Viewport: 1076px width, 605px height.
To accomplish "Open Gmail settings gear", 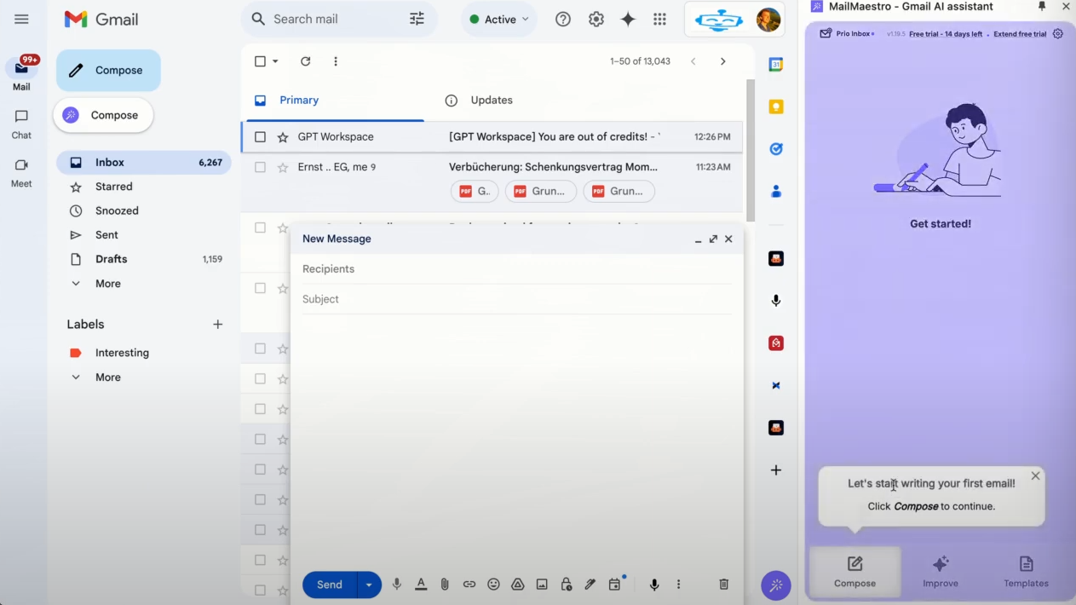I will (x=596, y=19).
